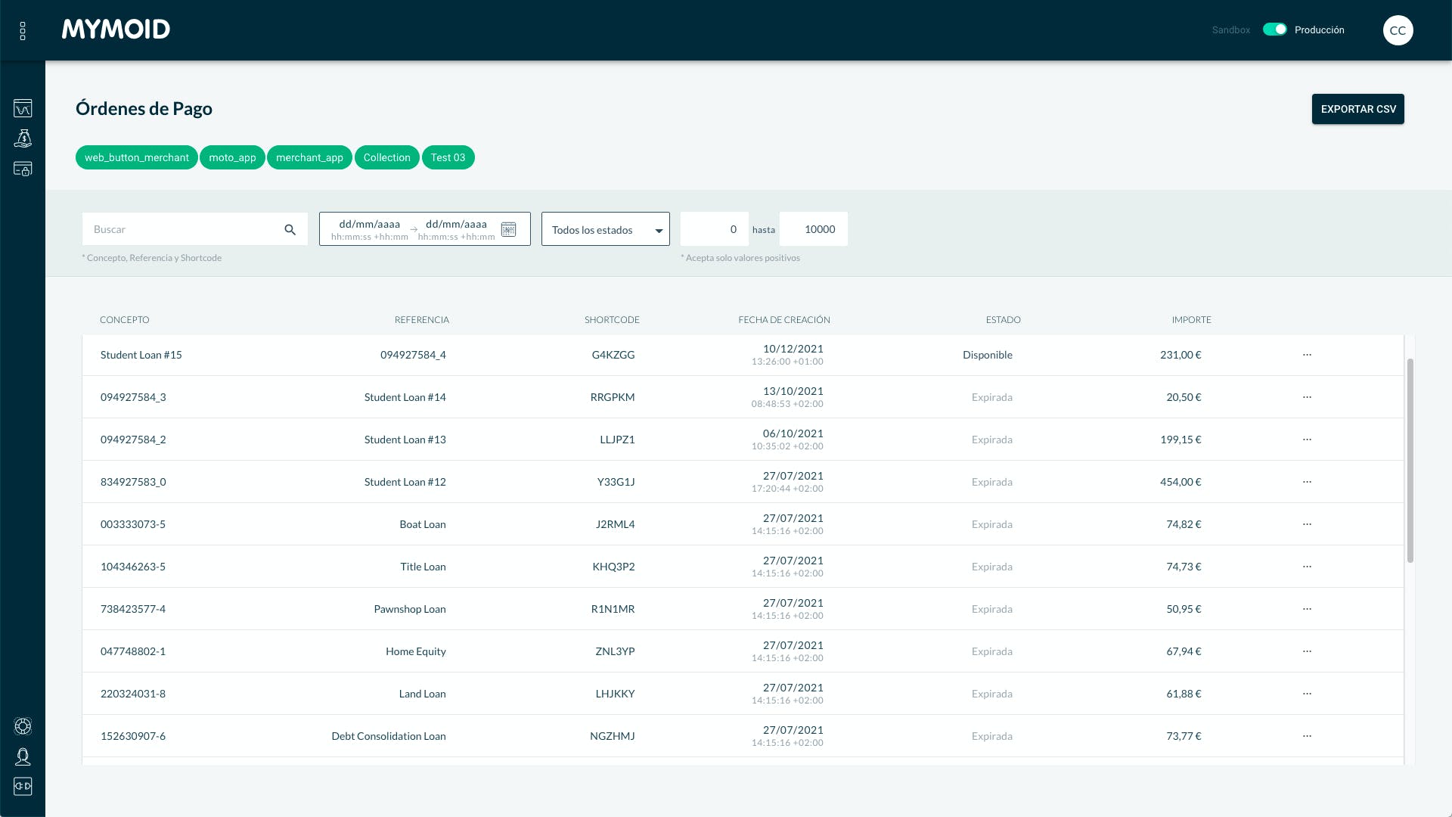Image resolution: width=1452 pixels, height=817 pixels.
Task: Expand the Todos los estados dropdown
Action: pyautogui.click(x=605, y=229)
